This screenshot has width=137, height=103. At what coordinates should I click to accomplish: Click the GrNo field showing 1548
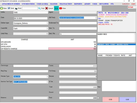coord(31,12)
